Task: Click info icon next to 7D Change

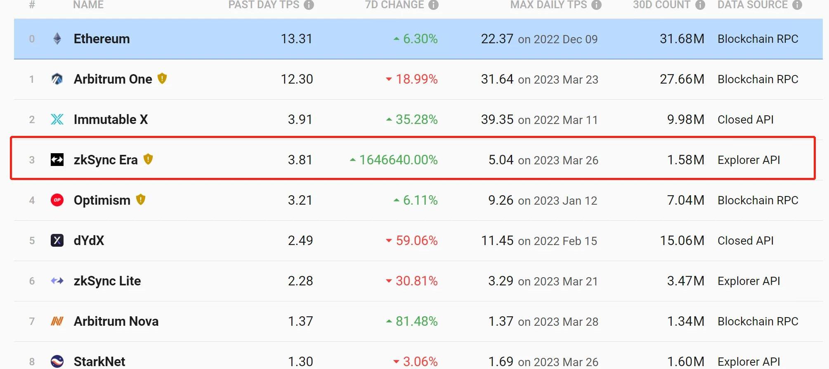Action: [433, 5]
